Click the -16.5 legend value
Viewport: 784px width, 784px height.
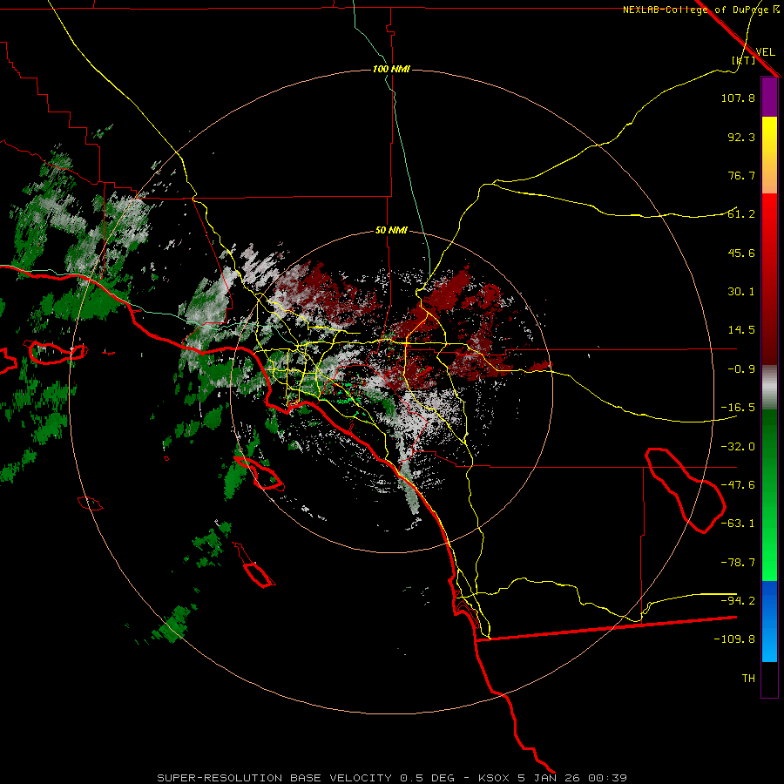738,408
